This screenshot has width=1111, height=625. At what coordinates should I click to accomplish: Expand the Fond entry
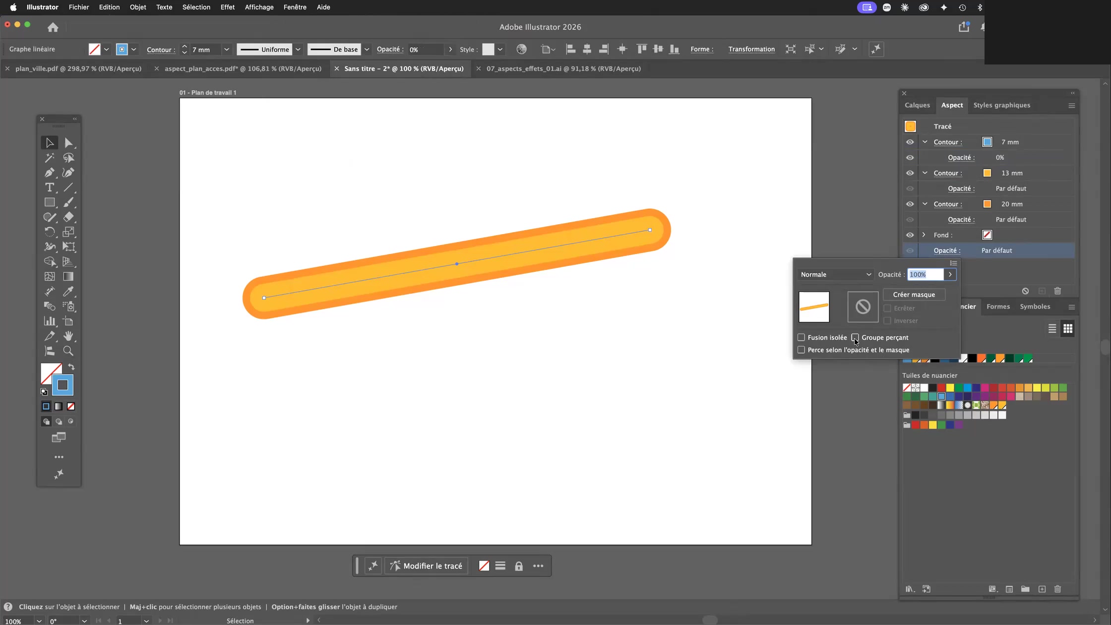pos(924,235)
